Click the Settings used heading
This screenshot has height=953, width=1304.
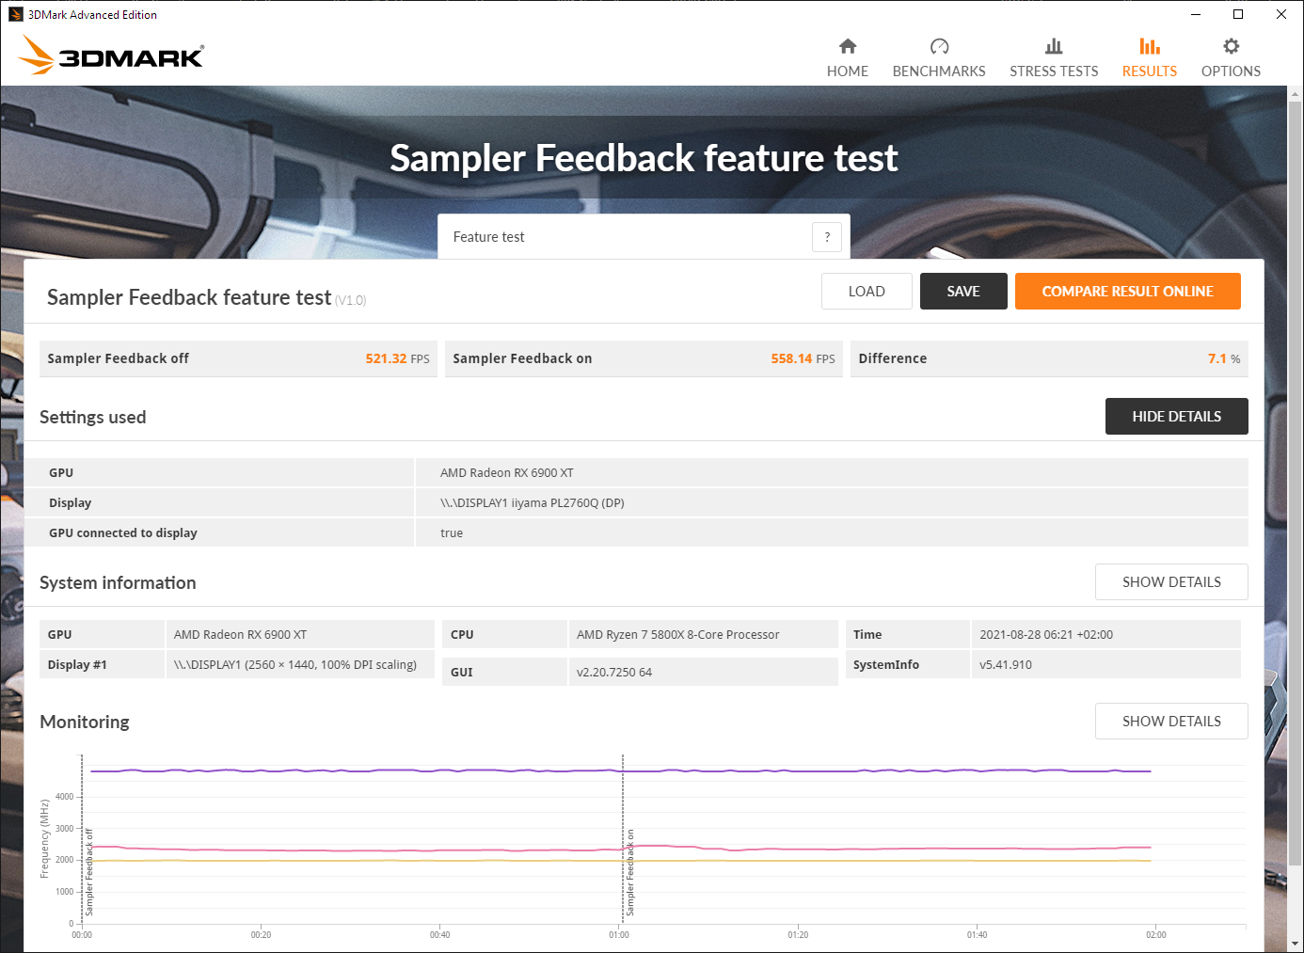pyautogui.click(x=93, y=418)
